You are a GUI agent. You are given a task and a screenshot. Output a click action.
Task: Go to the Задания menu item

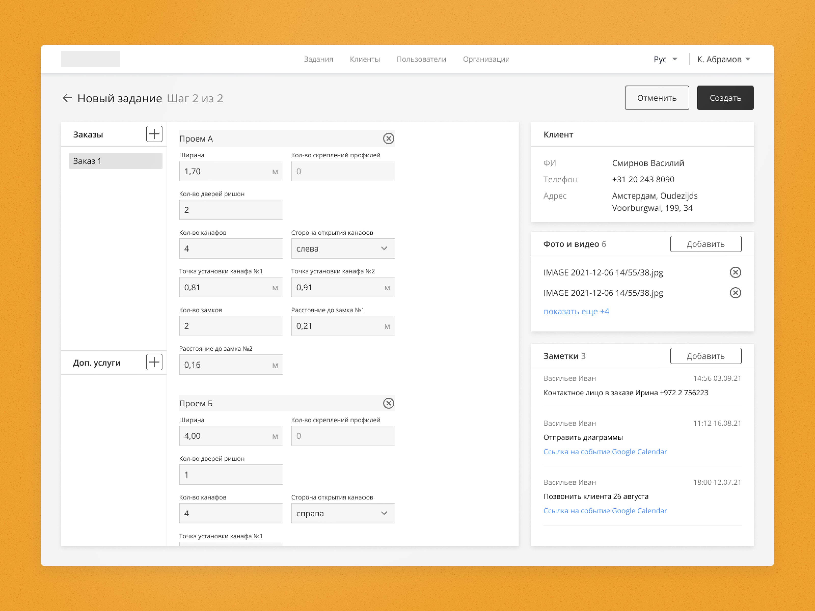click(318, 59)
